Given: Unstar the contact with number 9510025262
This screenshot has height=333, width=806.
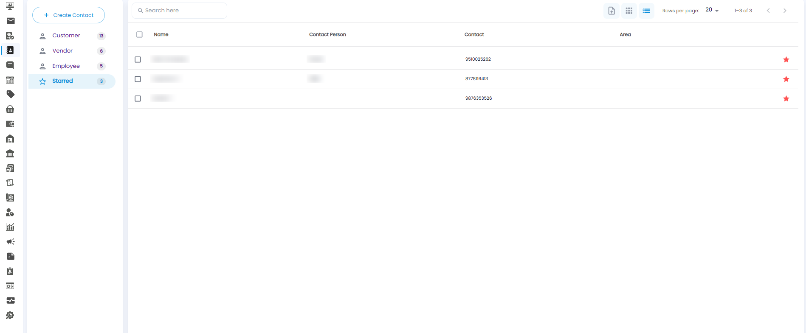Looking at the screenshot, I should (786, 59).
